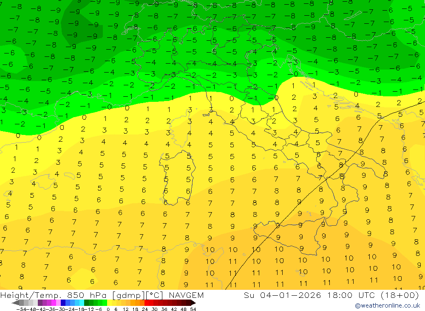Pick the darkest green legend swatch
Screen dimensions: 425x311
point(86,303)
